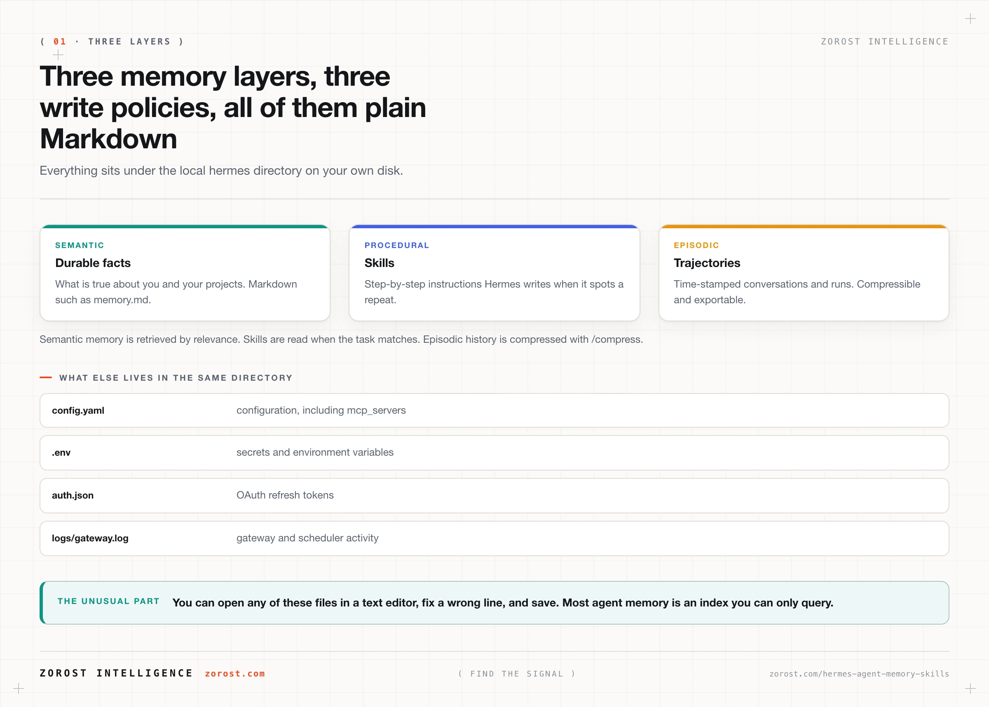Click 'gateway and scheduler activity' description
This screenshot has height=707, width=989.
307,538
